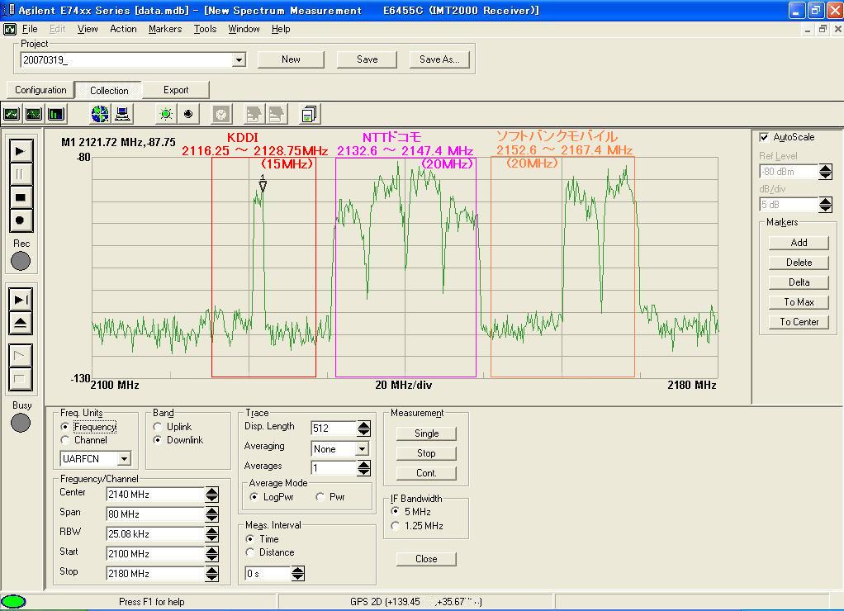This screenshot has width=844, height=611.
Task: Open the File menu
Action: tap(30, 29)
